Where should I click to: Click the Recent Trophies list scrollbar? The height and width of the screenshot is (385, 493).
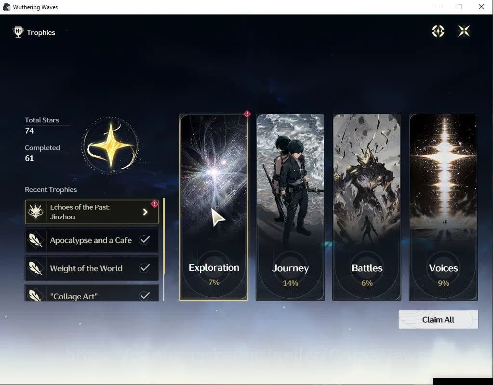coord(164,250)
